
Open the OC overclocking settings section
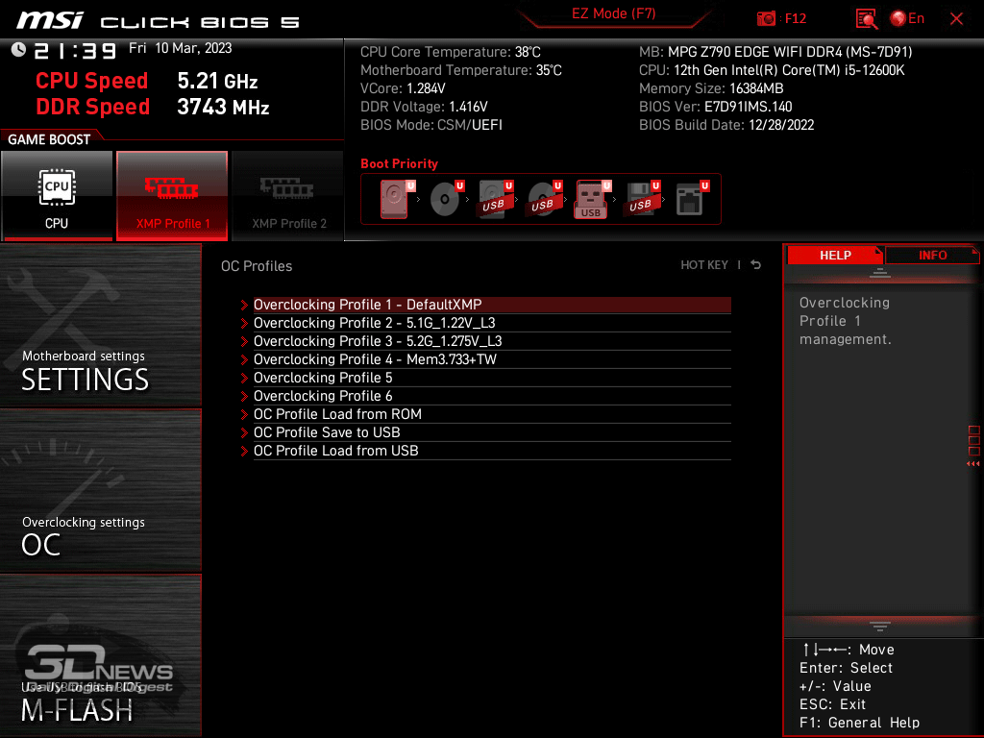(x=100, y=491)
